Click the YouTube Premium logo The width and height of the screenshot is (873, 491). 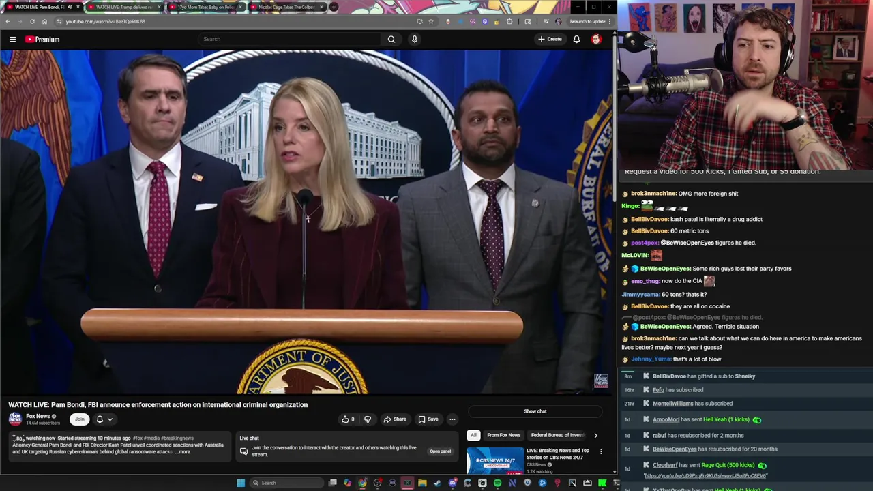[x=42, y=40]
